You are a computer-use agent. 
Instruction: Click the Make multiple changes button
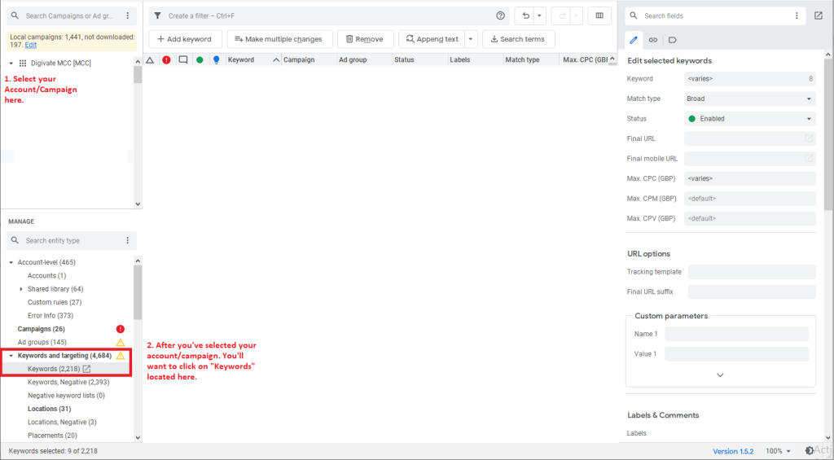click(280, 39)
